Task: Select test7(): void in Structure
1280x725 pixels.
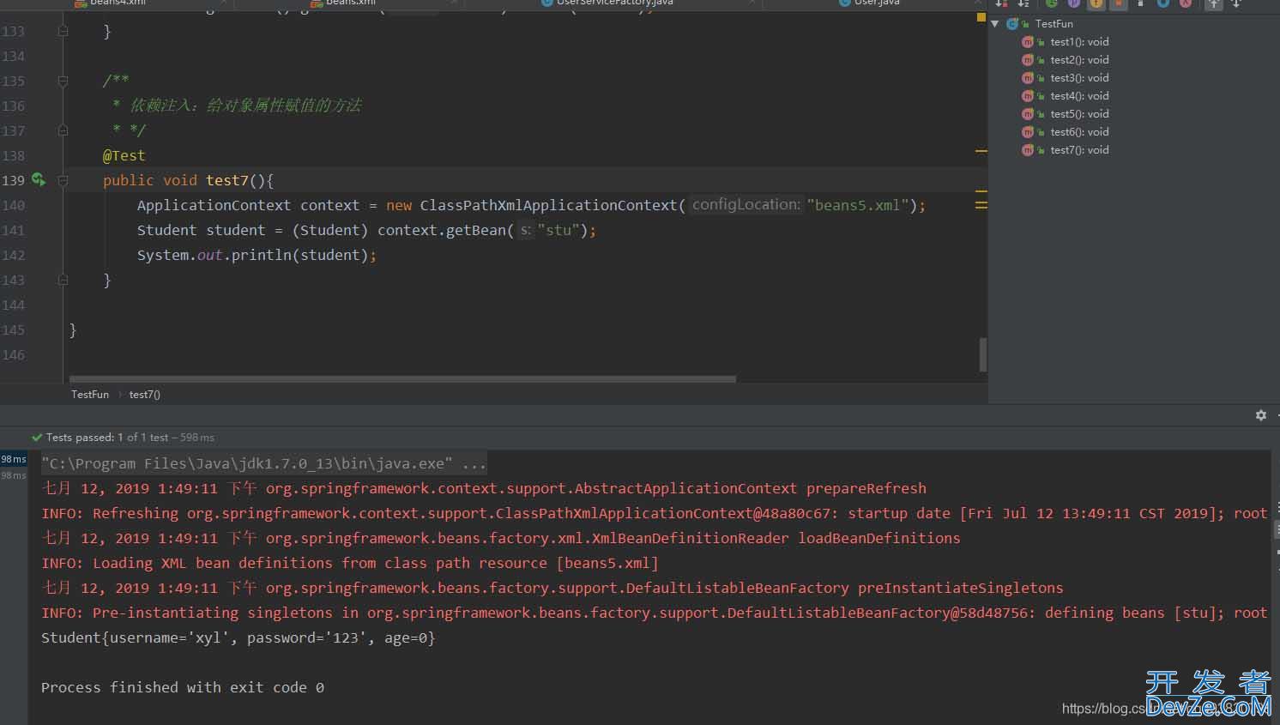Action: click(x=1079, y=150)
